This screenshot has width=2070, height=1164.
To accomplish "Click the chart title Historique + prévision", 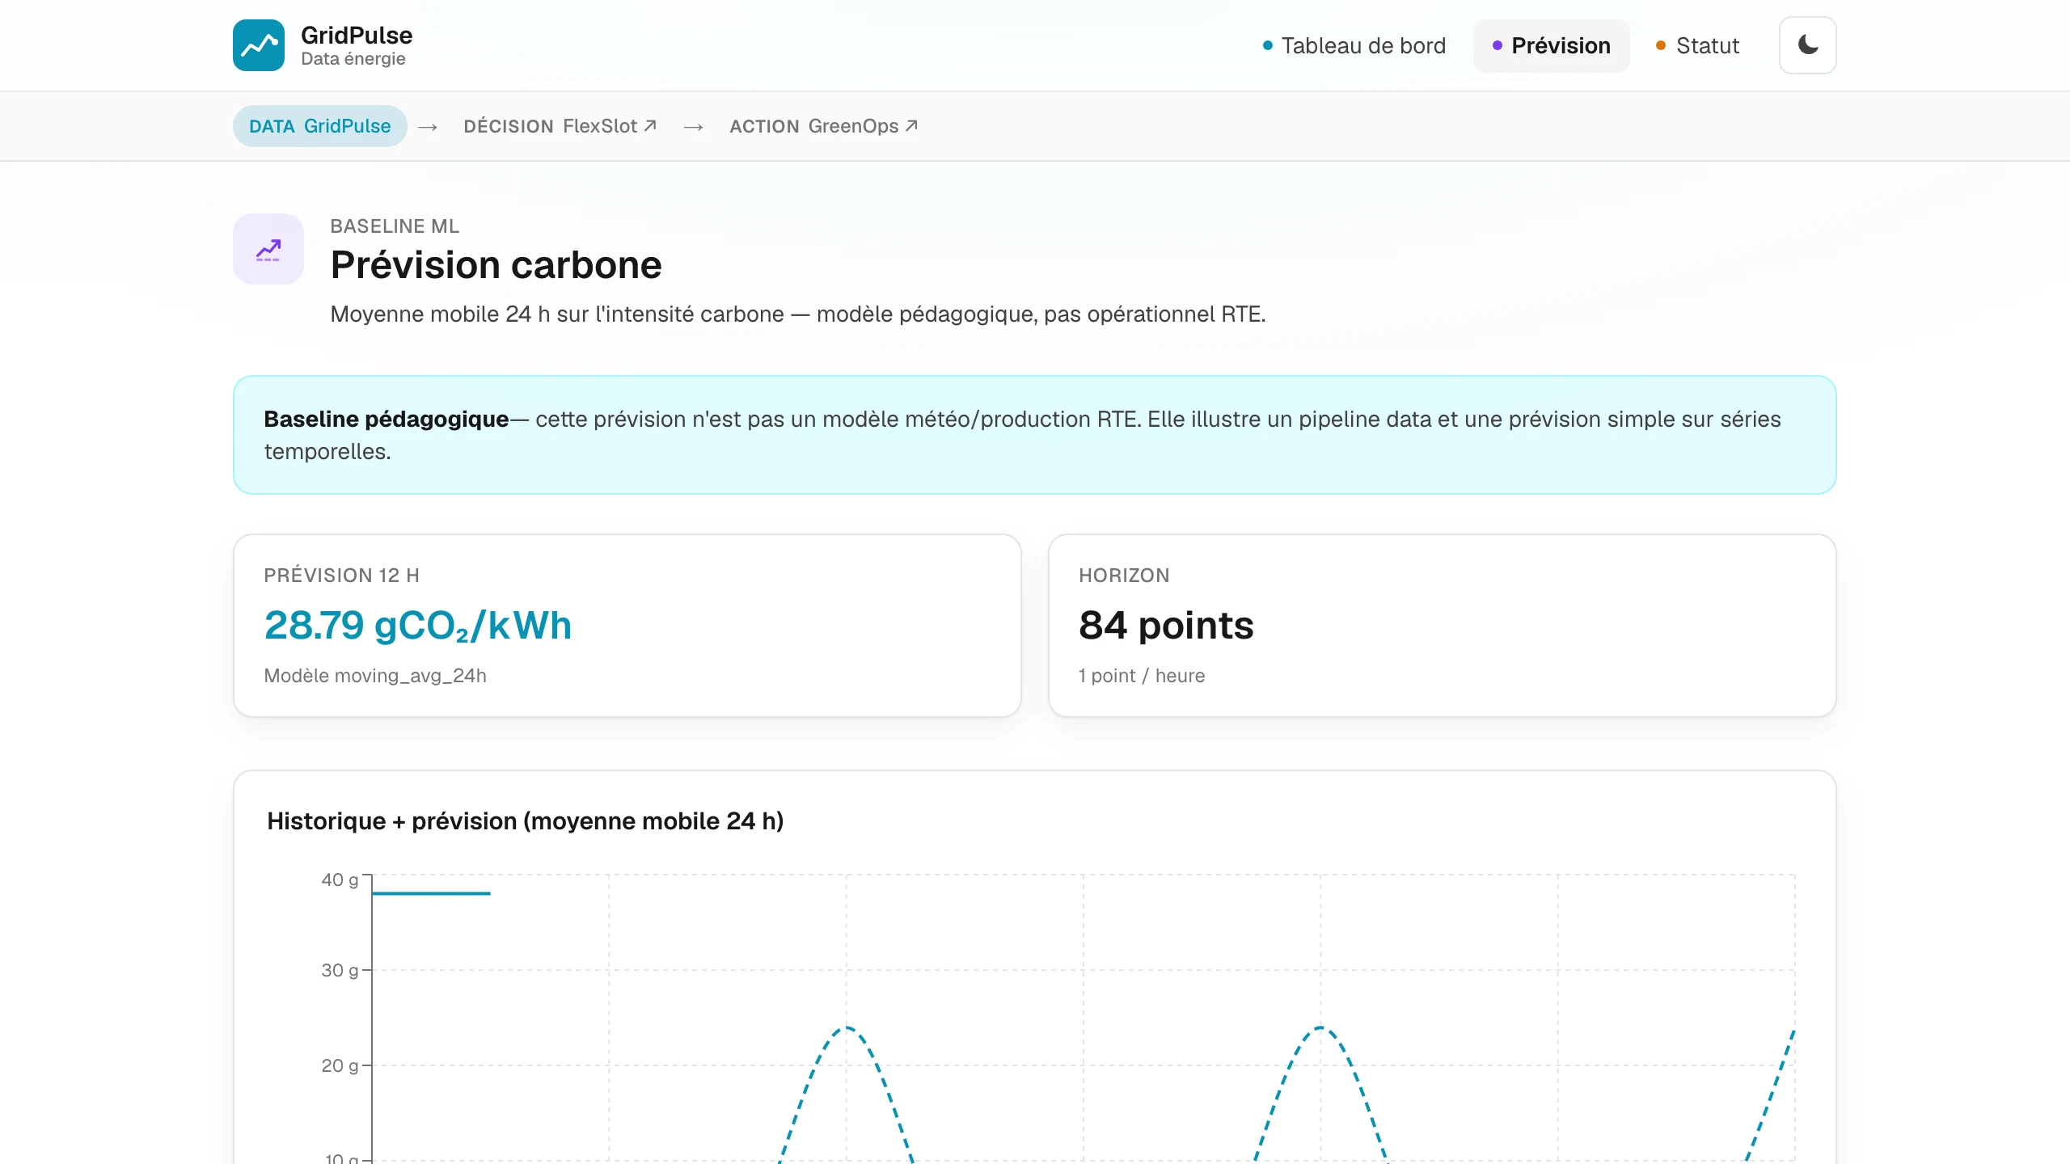I will click(x=526, y=821).
